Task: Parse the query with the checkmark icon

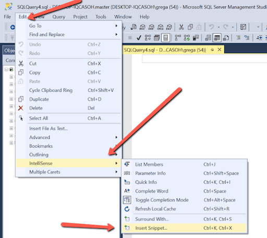Action: (139, 38)
